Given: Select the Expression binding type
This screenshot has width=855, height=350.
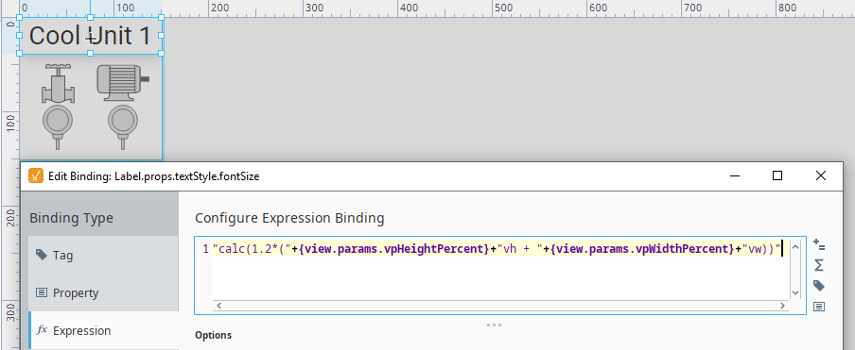Looking at the screenshot, I should pyautogui.click(x=104, y=330).
